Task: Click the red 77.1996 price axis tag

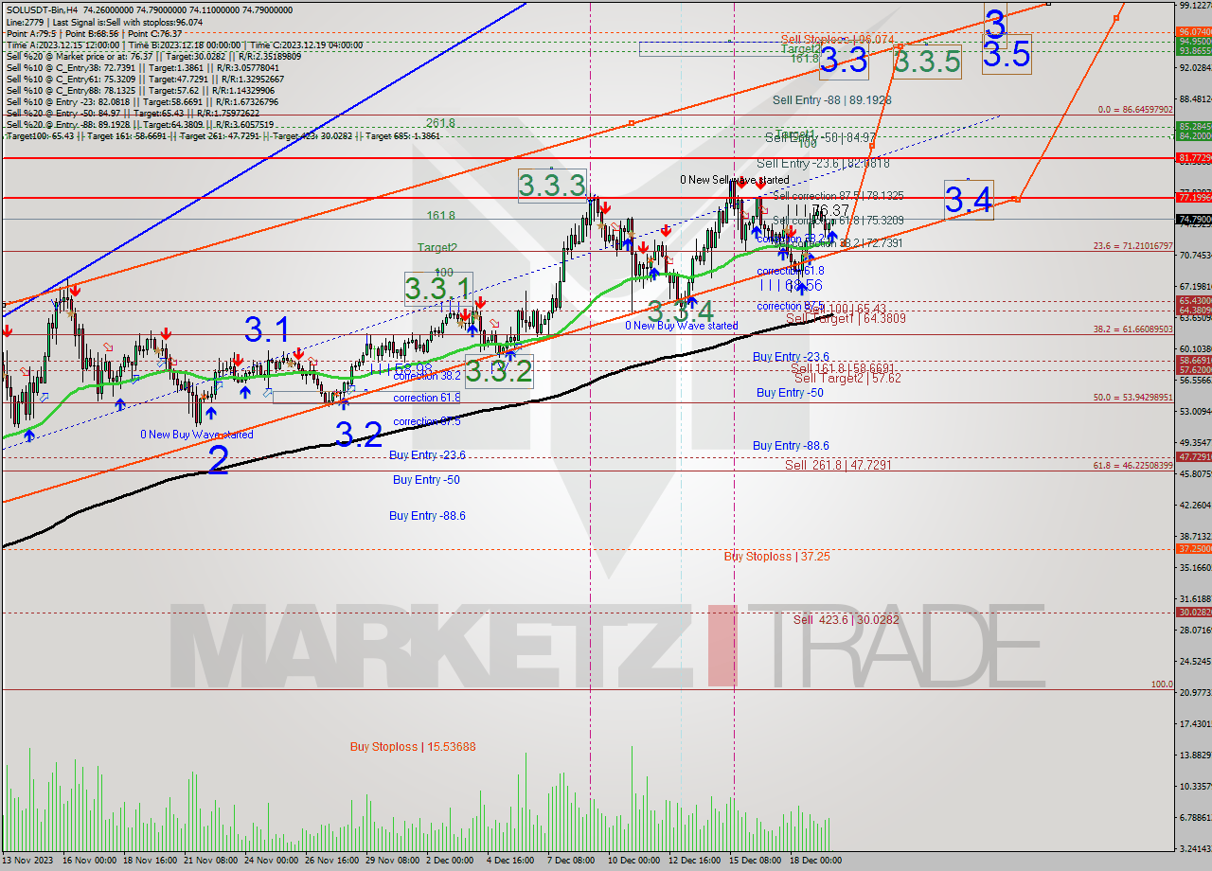Action: (x=1193, y=198)
